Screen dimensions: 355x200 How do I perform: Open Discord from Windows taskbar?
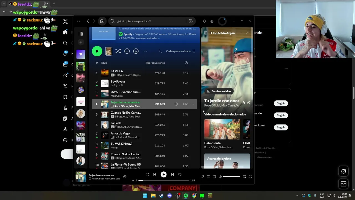pos(169,196)
